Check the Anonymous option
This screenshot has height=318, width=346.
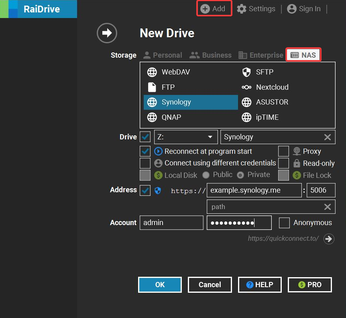tap(284, 223)
